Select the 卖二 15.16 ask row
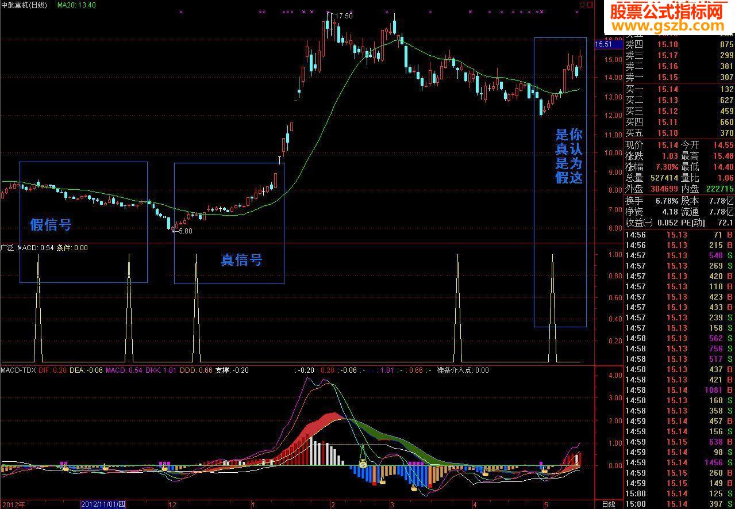The width and height of the screenshot is (735, 509). click(x=680, y=67)
